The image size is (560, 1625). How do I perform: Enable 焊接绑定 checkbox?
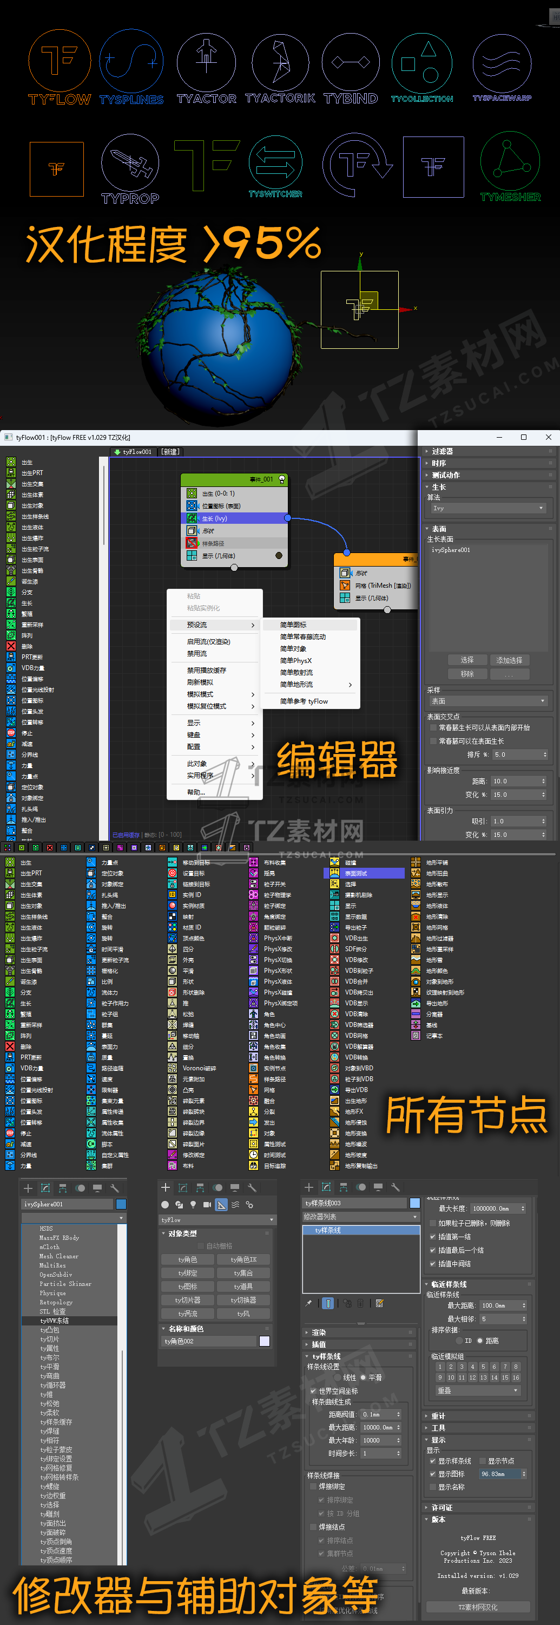pos(313,1487)
